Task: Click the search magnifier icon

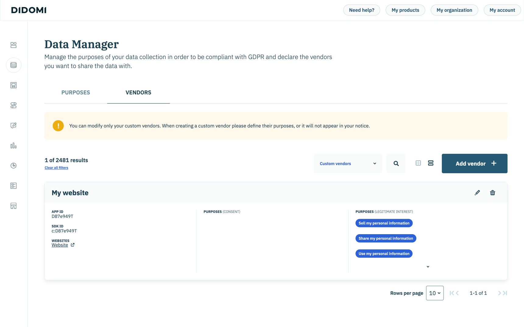Action: 396,163
